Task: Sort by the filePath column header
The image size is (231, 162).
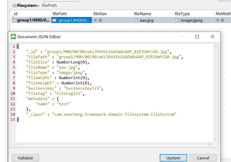Action: click(x=72, y=14)
